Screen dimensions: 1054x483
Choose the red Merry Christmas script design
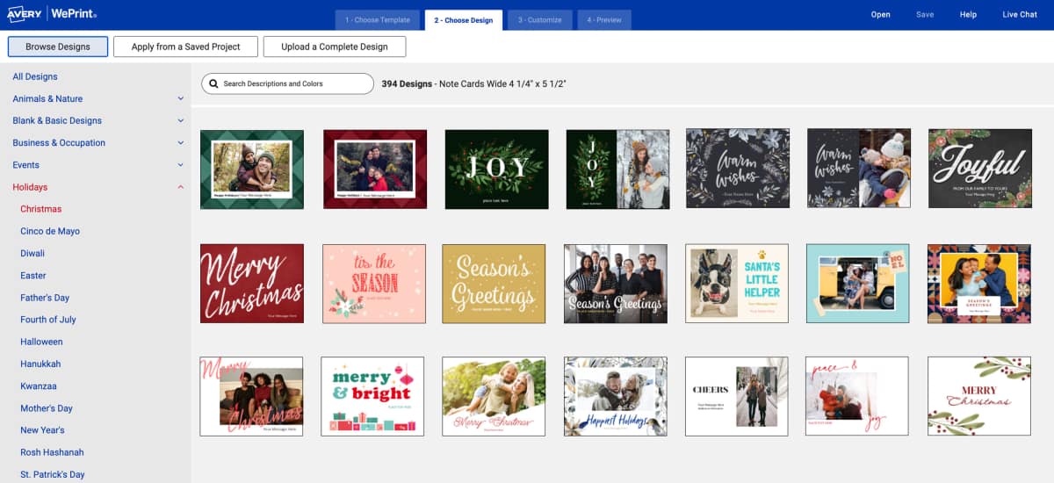[252, 284]
